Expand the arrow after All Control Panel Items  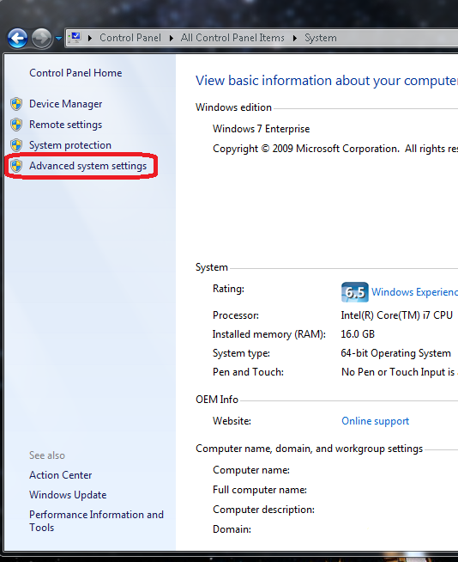click(x=295, y=38)
